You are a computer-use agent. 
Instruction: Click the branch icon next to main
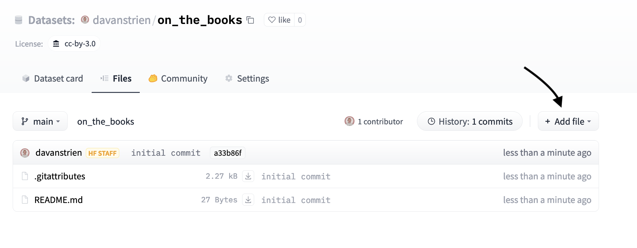click(x=24, y=121)
